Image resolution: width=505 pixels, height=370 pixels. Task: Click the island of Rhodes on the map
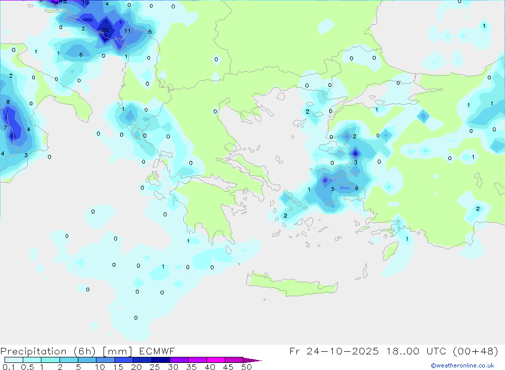tap(390, 250)
